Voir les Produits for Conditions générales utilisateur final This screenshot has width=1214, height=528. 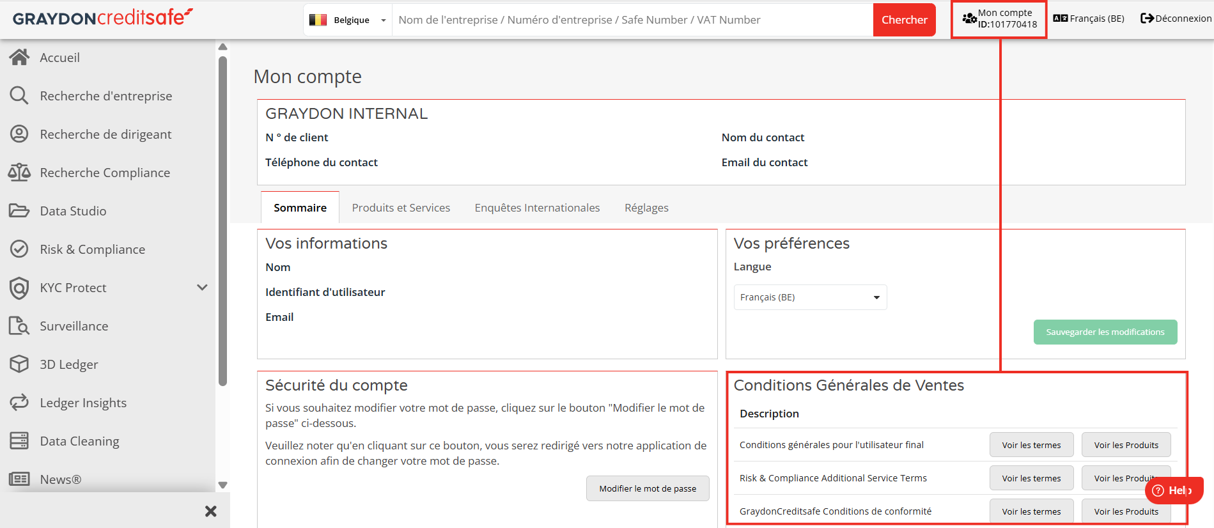(1126, 445)
